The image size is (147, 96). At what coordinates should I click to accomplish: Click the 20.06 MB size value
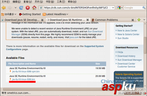point(100,76)
